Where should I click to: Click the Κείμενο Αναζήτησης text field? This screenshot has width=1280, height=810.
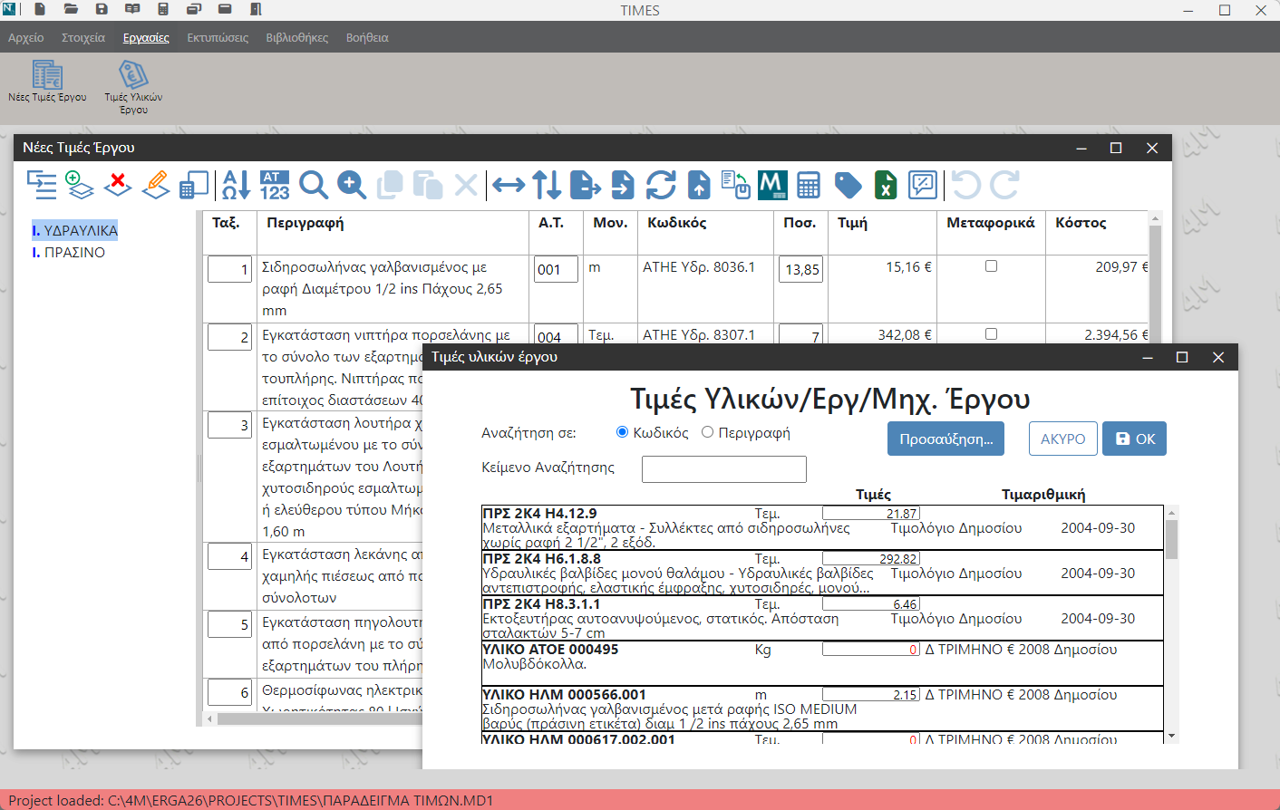coord(723,469)
